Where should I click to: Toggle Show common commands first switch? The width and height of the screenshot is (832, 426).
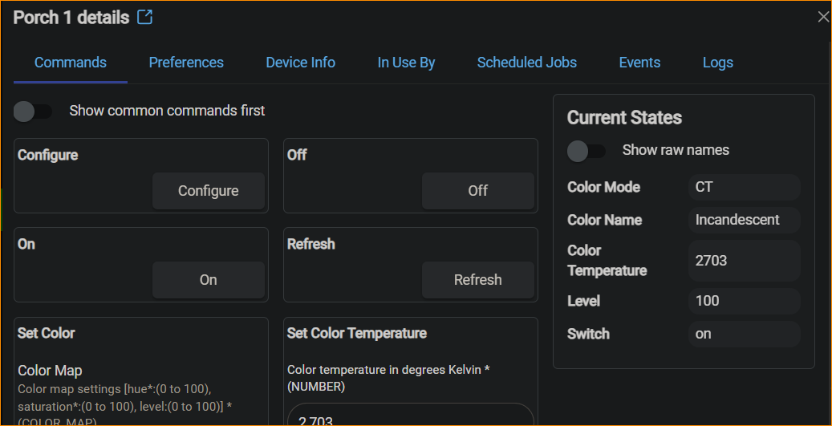(33, 112)
